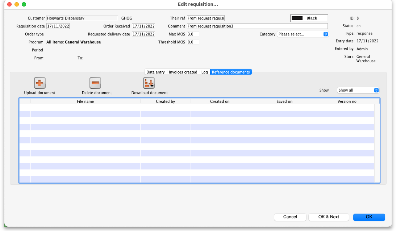Select the Log tab

[x=205, y=72]
